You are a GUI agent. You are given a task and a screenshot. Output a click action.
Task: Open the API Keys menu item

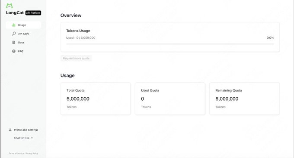pyautogui.click(x=23, y=34)
